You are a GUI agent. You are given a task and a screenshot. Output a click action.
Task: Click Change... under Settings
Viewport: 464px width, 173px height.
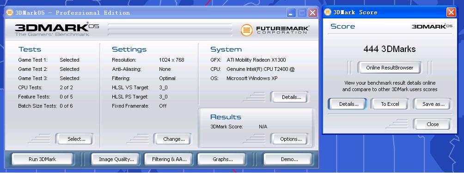pyautogui.click(x=172, y=139)
